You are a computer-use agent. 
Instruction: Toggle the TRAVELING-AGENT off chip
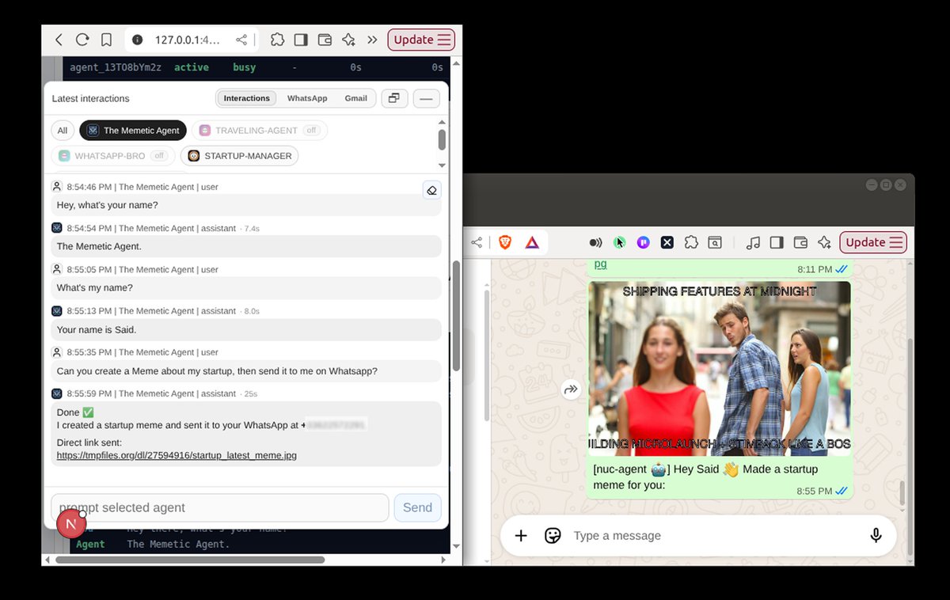tap(259, 131)
